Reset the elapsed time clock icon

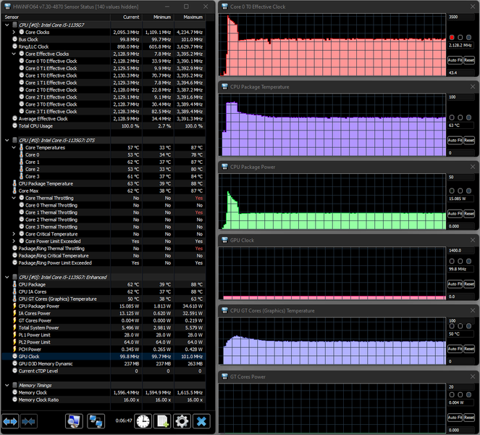click(143, 421)
